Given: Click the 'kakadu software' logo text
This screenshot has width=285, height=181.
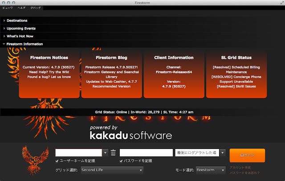Looking at the screenshot, I should (x=131, y=136).
